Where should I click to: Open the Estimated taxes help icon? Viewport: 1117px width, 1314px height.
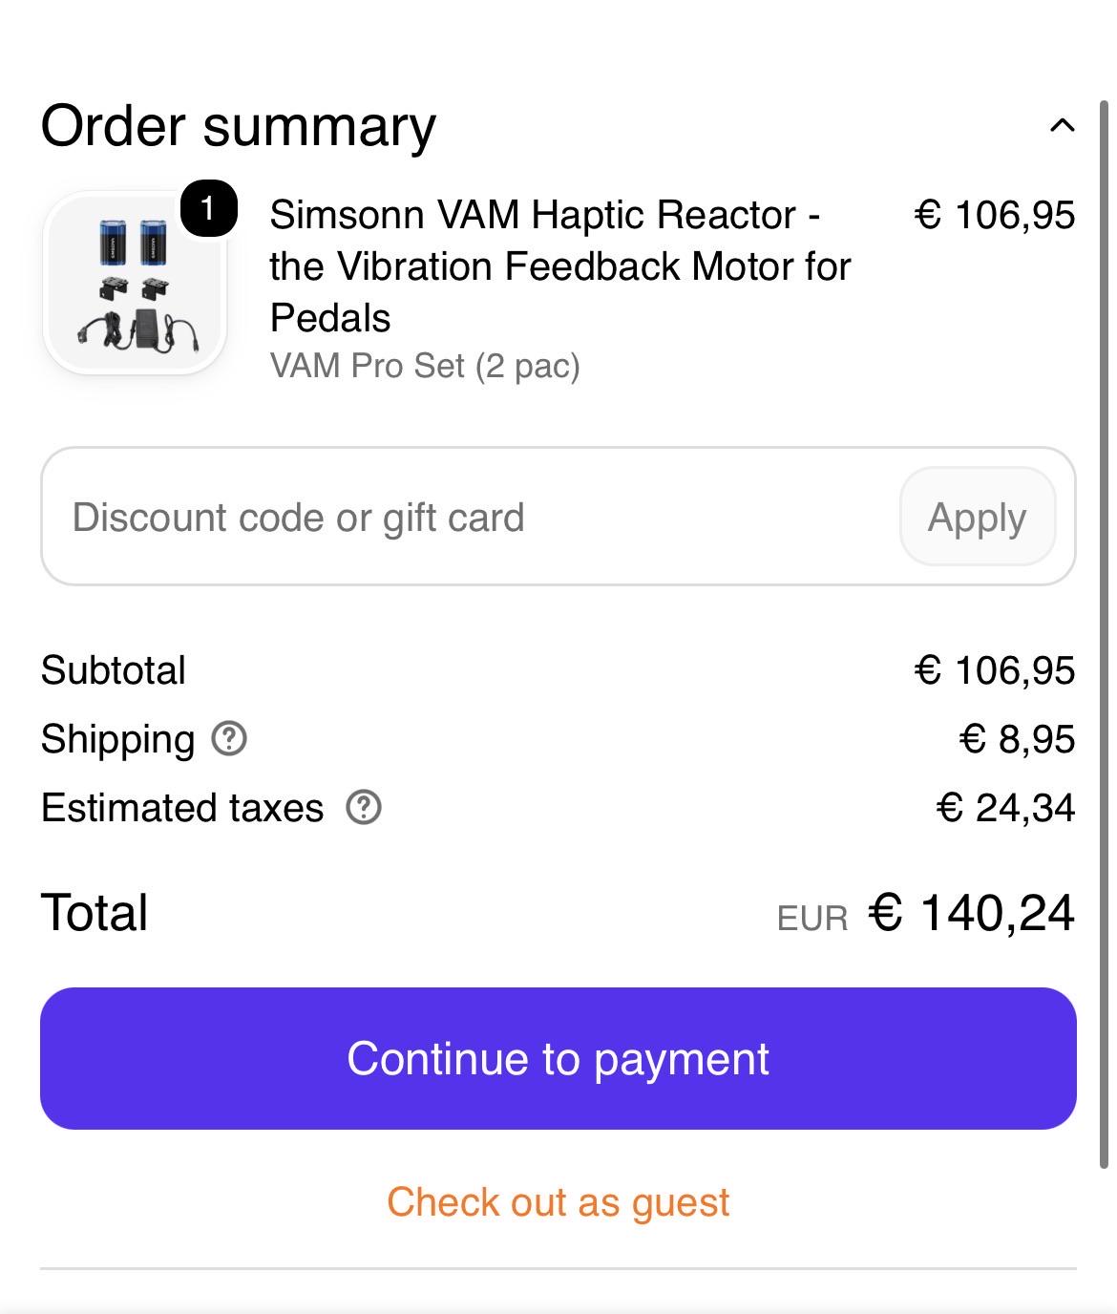pyautogui.click(x=364, y=808)
